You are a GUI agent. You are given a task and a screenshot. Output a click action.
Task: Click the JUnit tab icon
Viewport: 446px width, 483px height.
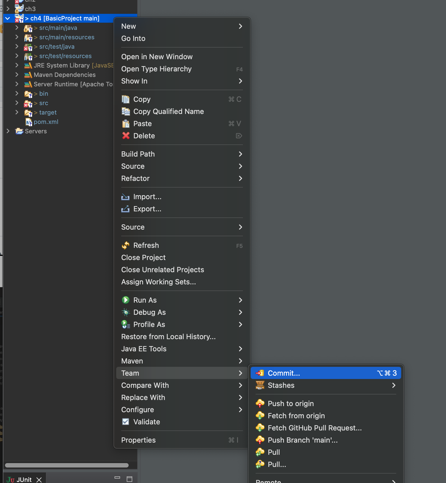tap(11, 480)
